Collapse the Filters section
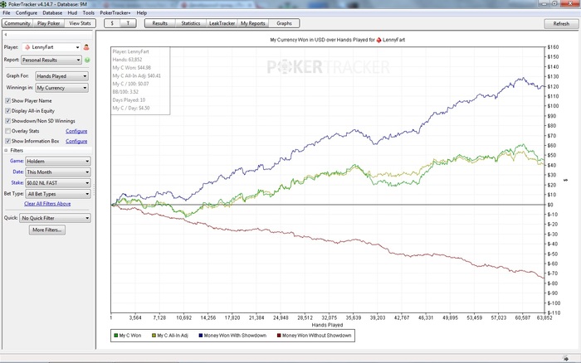The width and height of the screenshot is (581, 363). [x=6, y=151]
